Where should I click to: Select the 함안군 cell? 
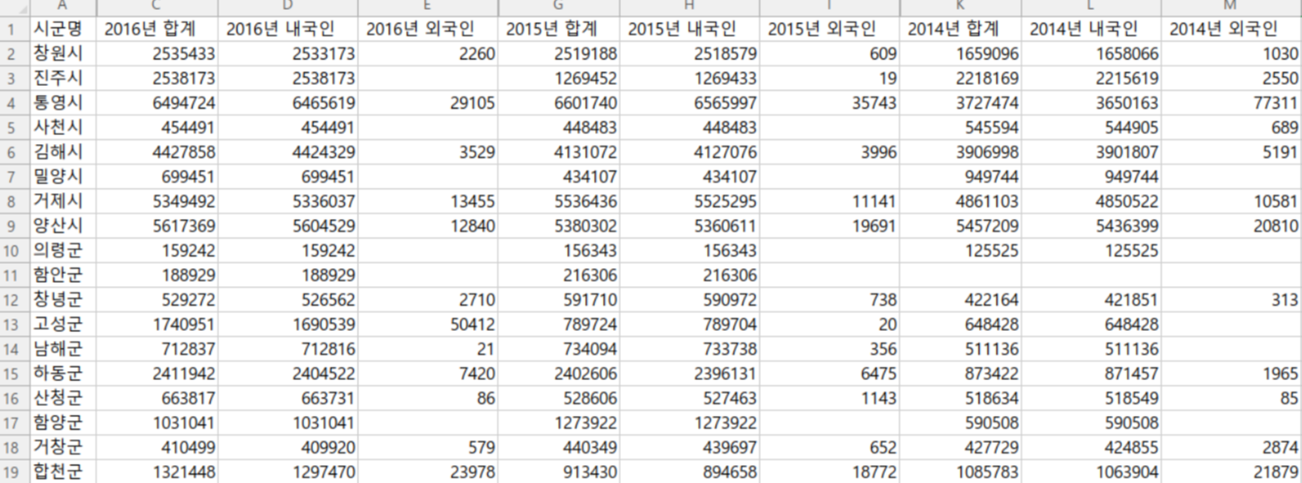(62, 275)
